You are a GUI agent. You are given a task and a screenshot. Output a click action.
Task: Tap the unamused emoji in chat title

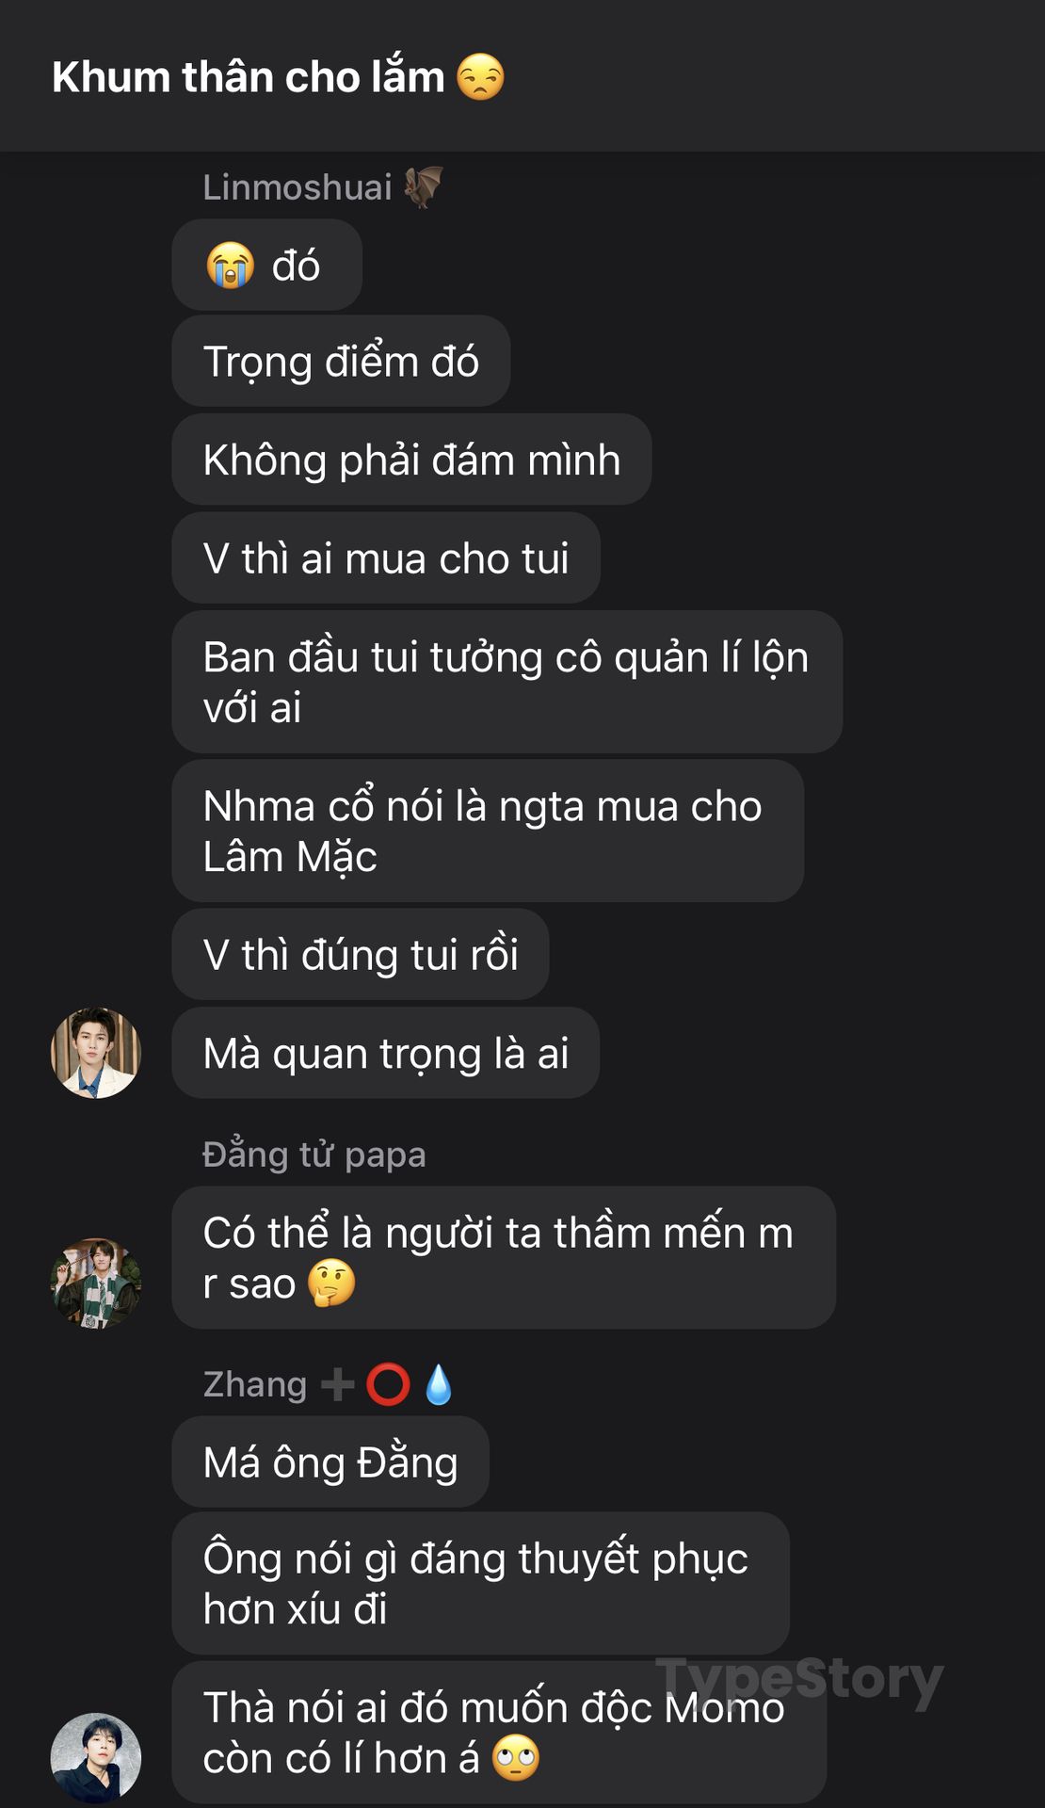pos(481,77)
